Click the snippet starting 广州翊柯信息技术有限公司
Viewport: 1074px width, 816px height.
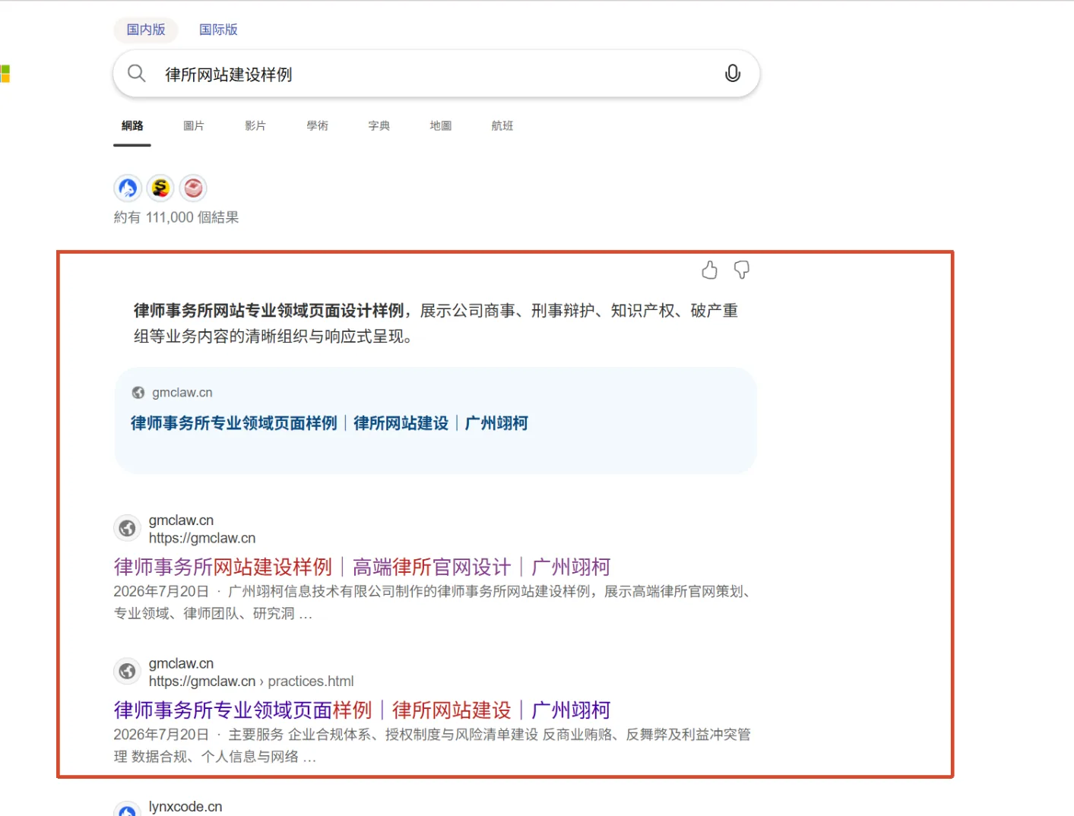pos(434,603)
